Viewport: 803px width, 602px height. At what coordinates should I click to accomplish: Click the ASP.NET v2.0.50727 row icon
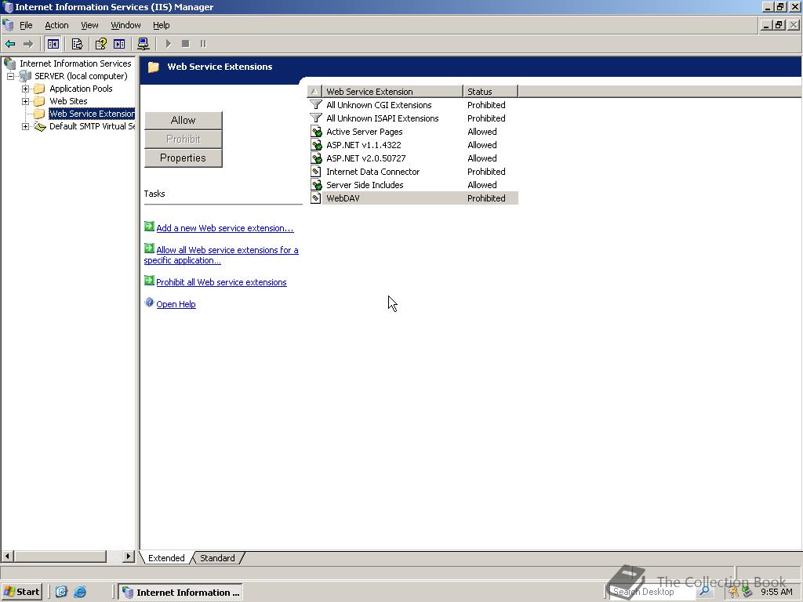(x=317, y=158)
